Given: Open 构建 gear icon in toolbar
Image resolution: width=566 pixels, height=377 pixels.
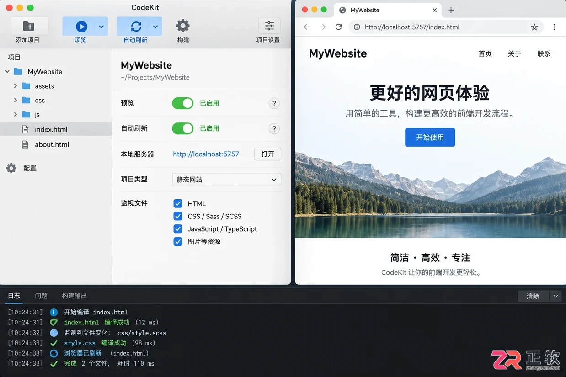Looking at the screenshot, I should pos(183,26).
